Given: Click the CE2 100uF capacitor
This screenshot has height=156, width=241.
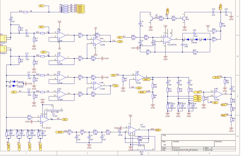Looking at the screenshot, I should [x=195, y=34].
